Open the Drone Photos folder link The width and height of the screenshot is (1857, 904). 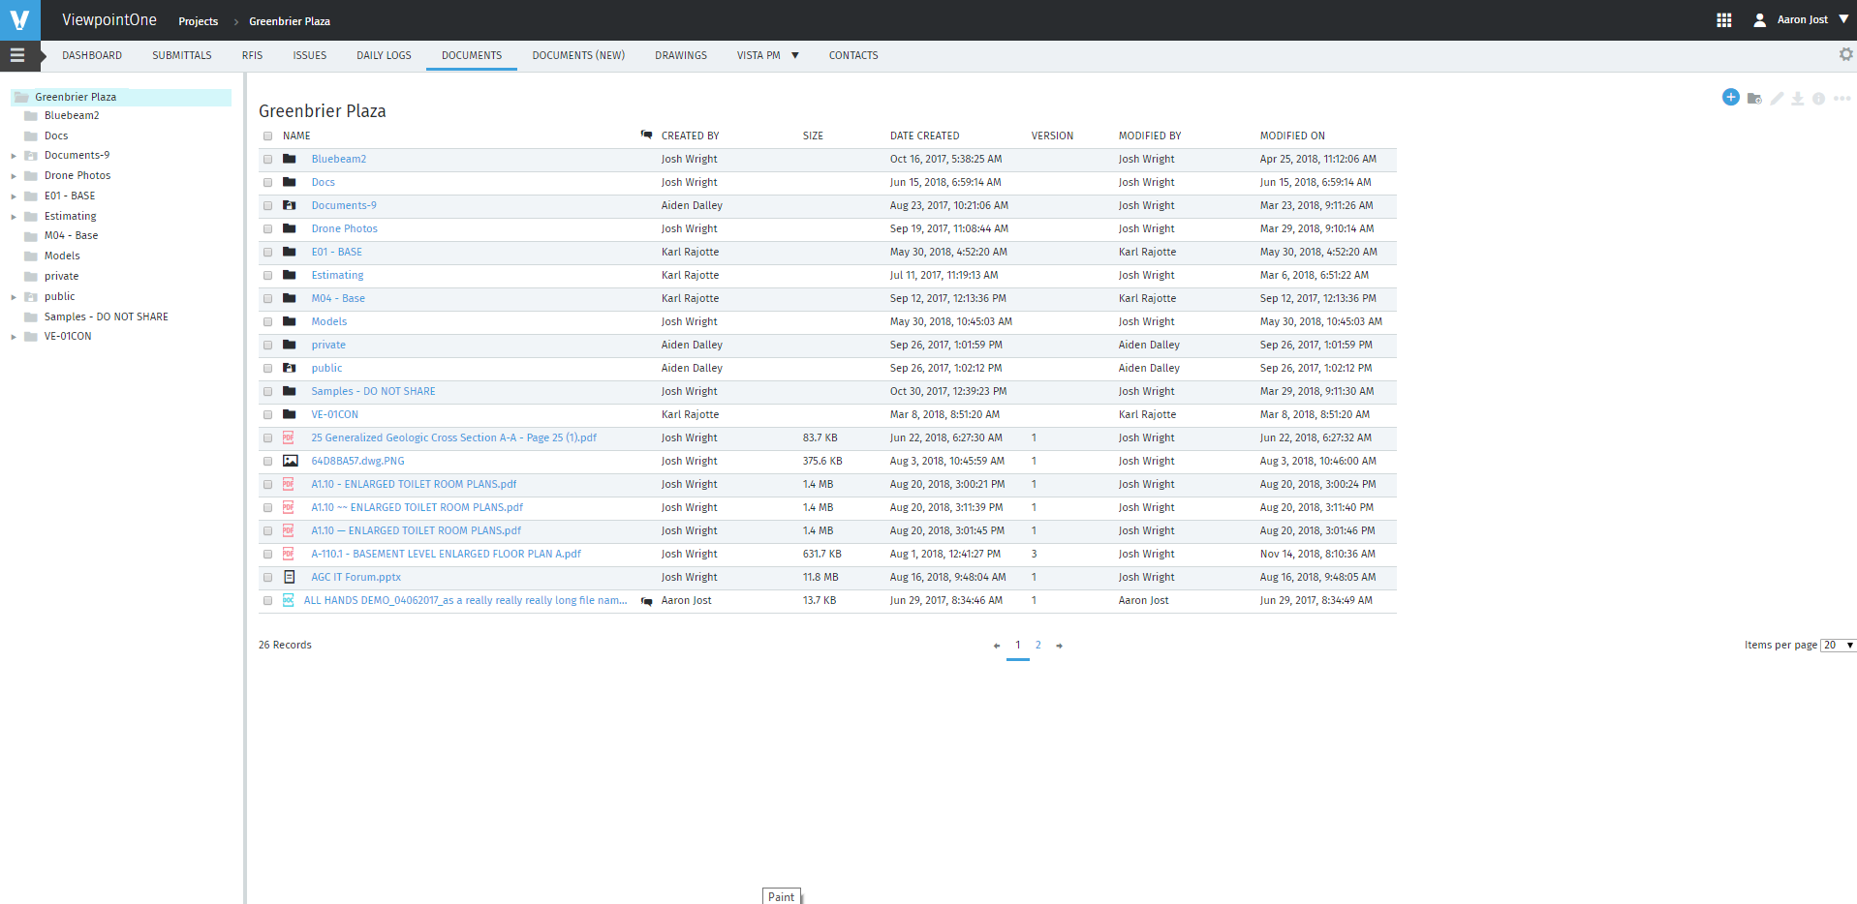344,228
